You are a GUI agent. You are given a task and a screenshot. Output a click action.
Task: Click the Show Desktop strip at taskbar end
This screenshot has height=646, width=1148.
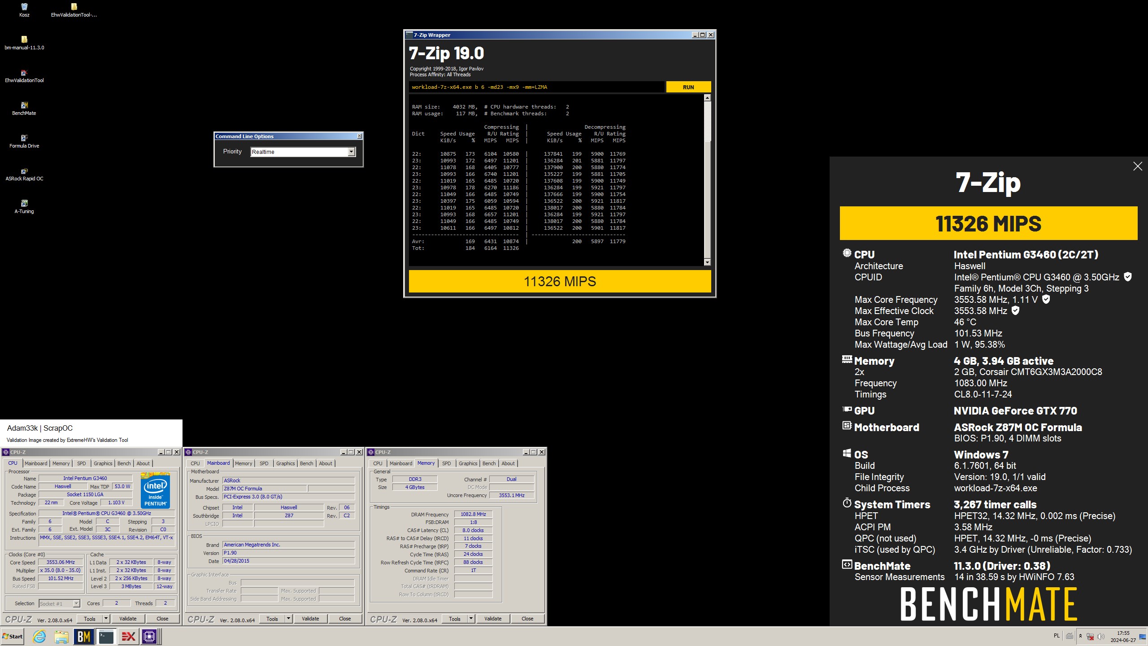[1143, 636]
